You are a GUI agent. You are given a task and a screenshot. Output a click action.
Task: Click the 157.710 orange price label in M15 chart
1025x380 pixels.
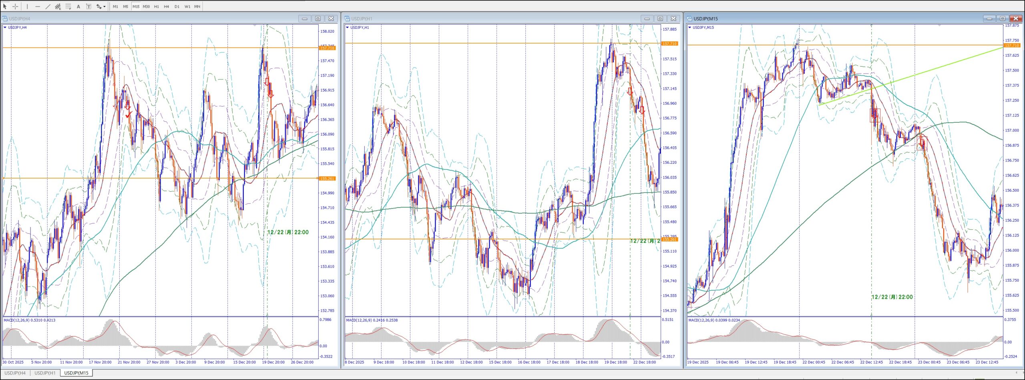[1012, 46]
